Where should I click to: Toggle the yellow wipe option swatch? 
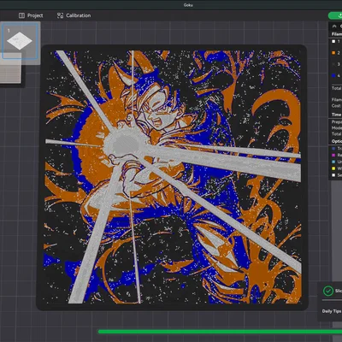333,168
